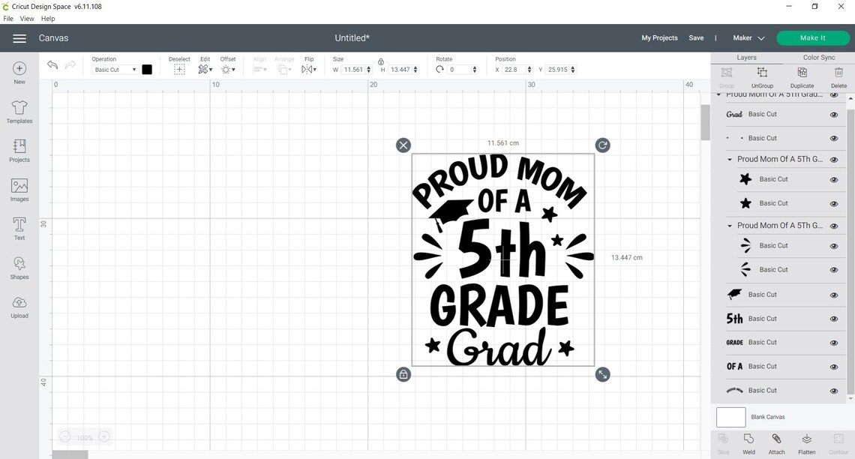Screen dimensions: 855x459
Task: Open the View menu
Action: [27, 19]
